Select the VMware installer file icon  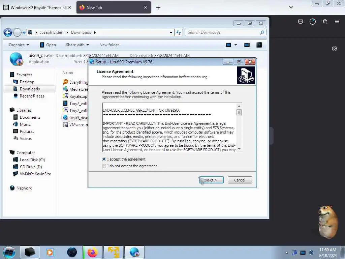(x=65, y=124)
